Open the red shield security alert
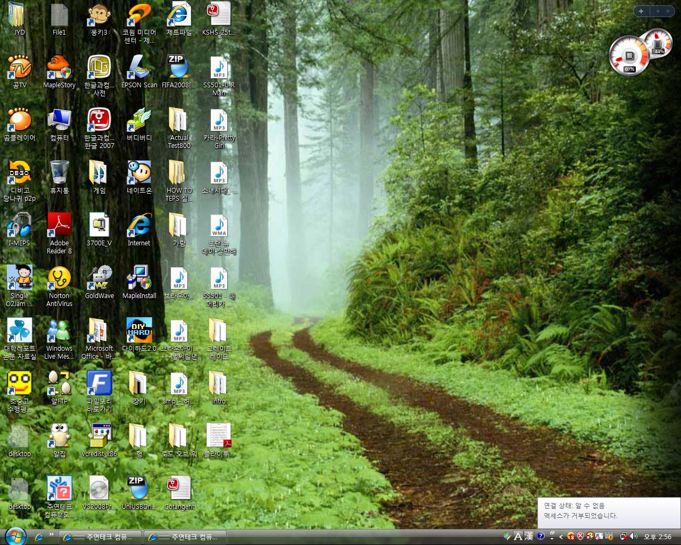681x545 pixels. pyautogui.click(x=580, y=536)
